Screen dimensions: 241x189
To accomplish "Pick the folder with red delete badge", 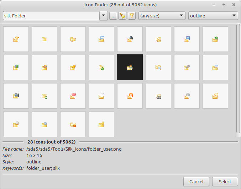I will 73,124.
